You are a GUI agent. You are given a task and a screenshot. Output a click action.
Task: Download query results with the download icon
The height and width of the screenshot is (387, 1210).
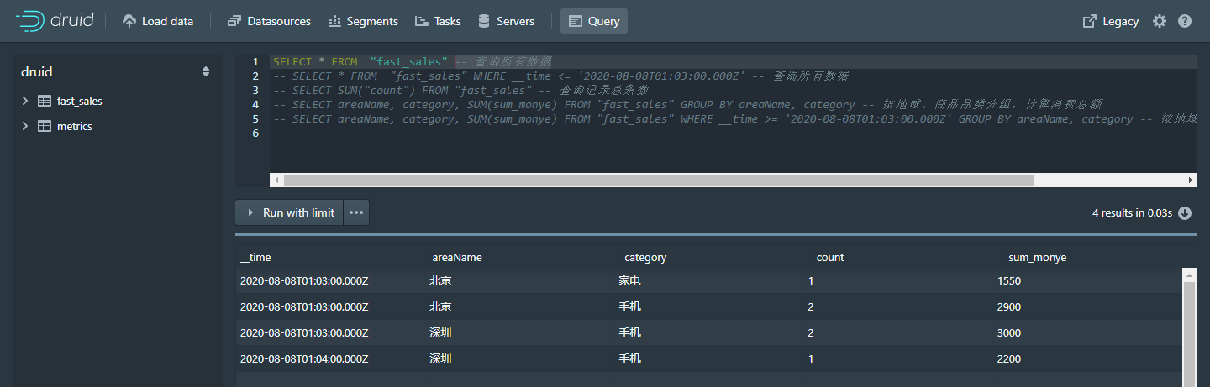click(1185, 213)
